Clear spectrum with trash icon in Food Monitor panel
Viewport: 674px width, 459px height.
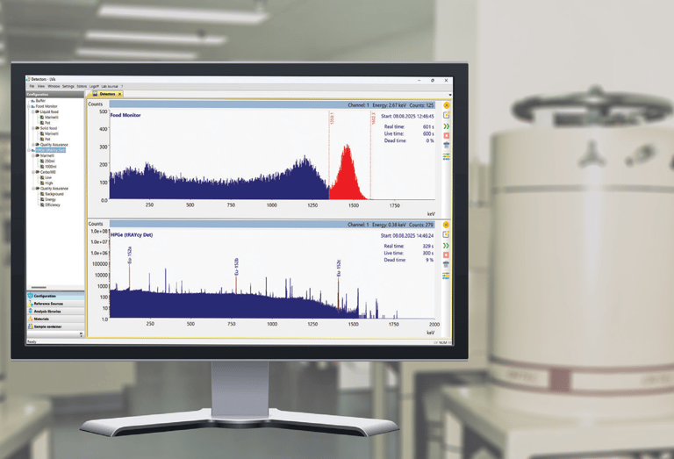coord(446,146)
